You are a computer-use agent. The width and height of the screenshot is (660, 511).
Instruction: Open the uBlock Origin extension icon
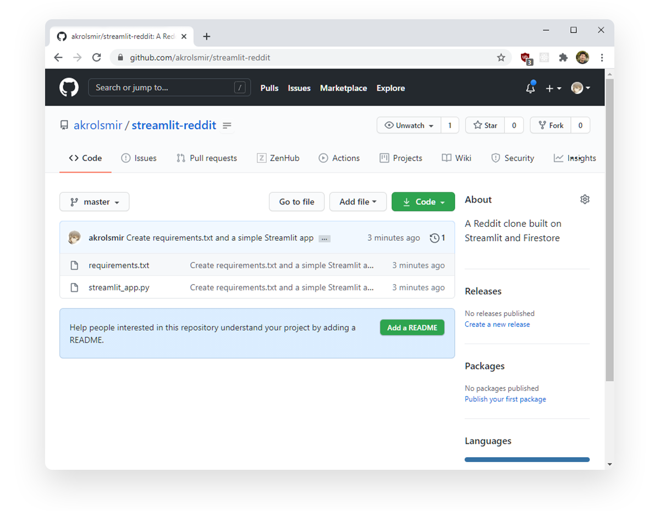526,58
